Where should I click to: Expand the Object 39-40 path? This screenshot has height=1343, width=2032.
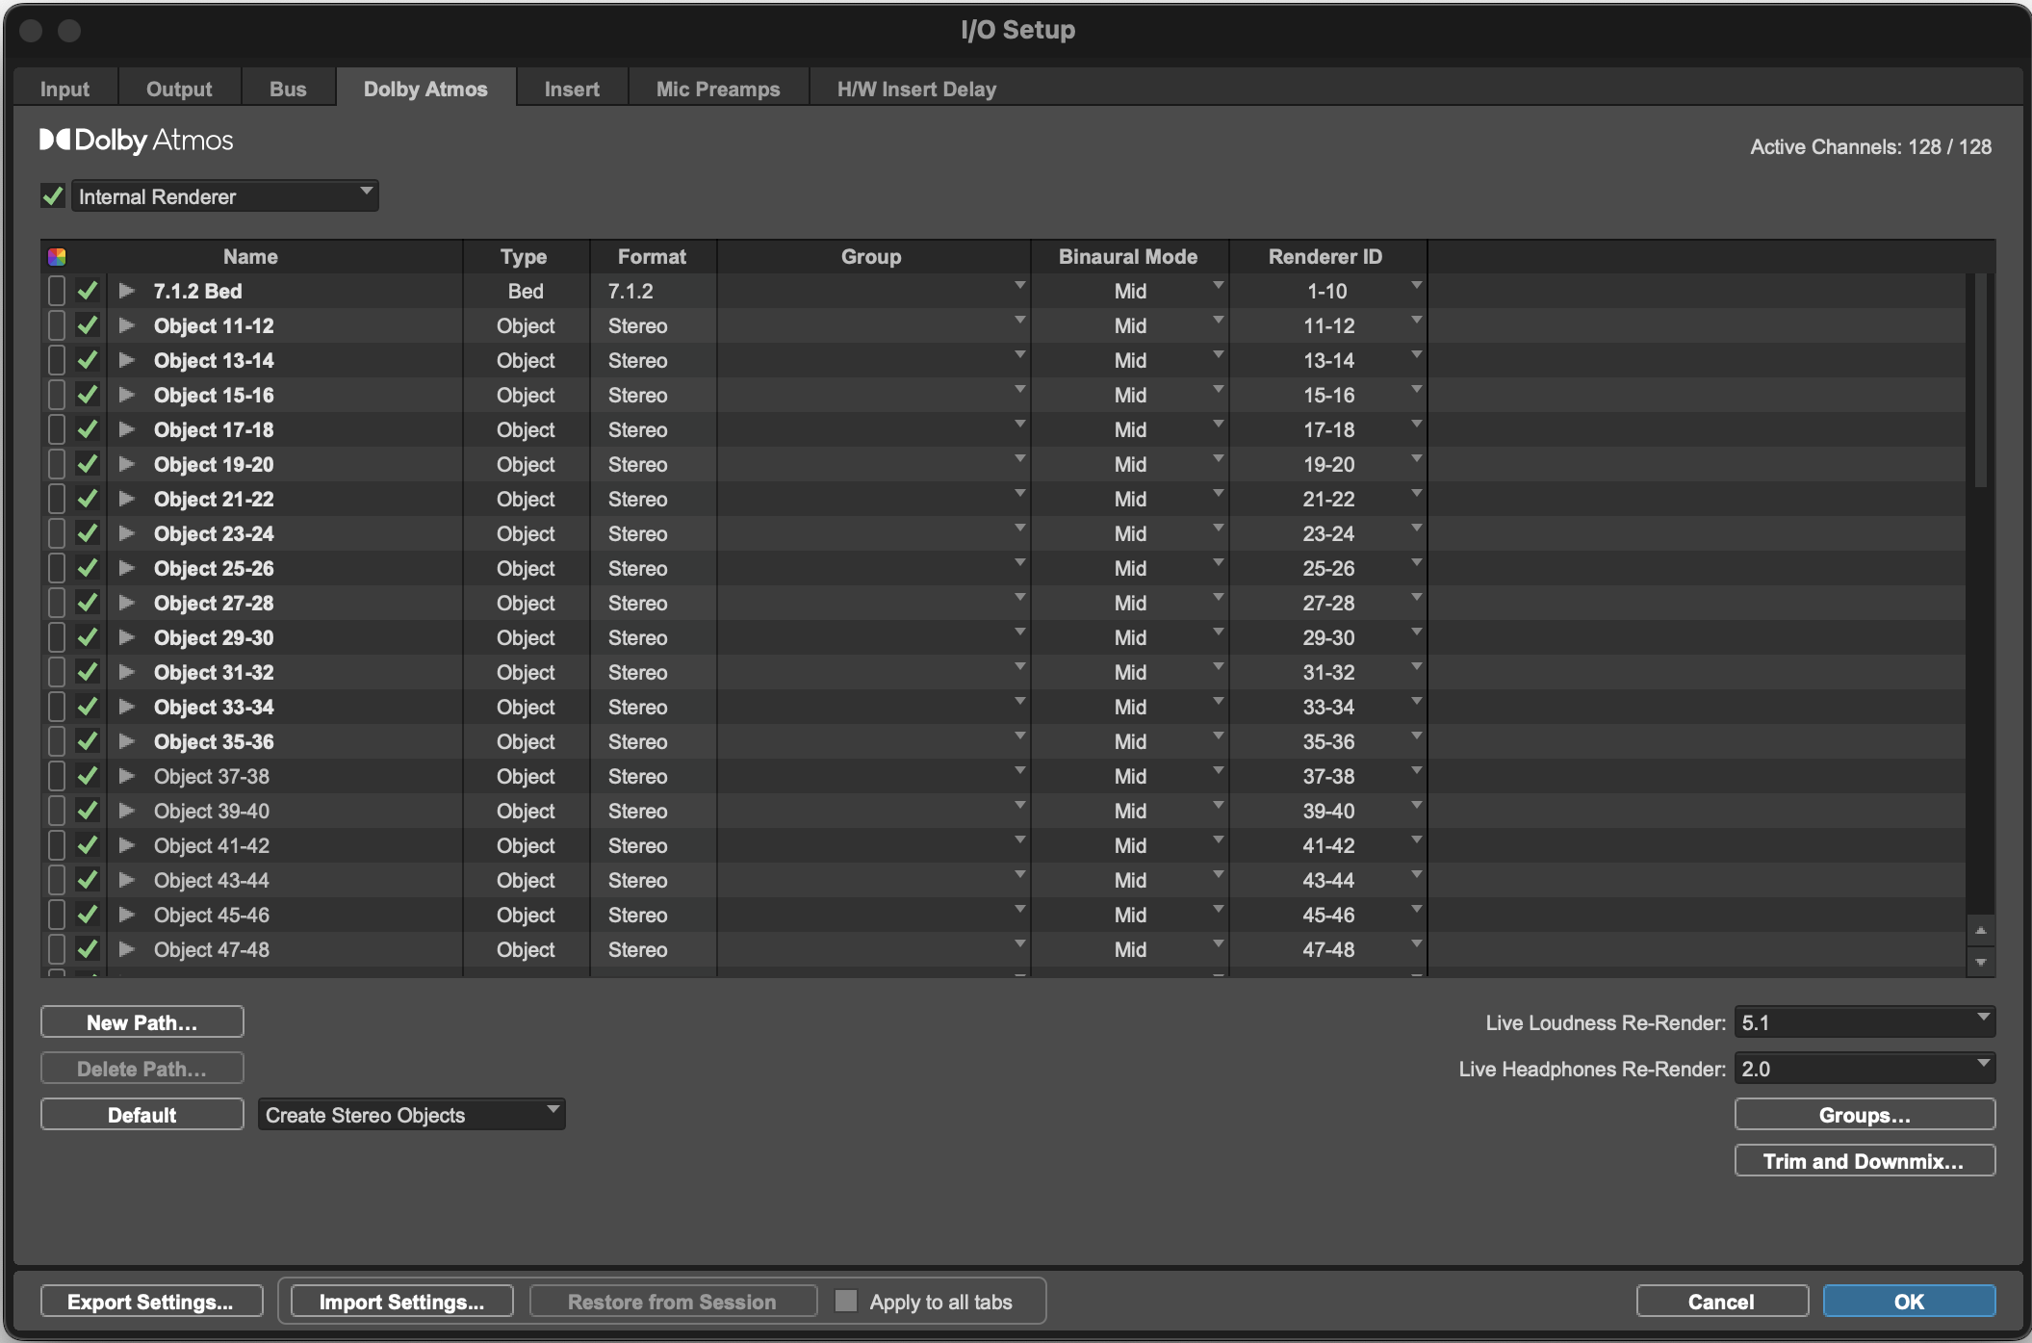coord(126,811)
